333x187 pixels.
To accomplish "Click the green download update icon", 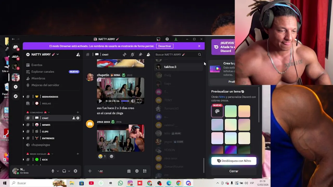I will [176, 39].
